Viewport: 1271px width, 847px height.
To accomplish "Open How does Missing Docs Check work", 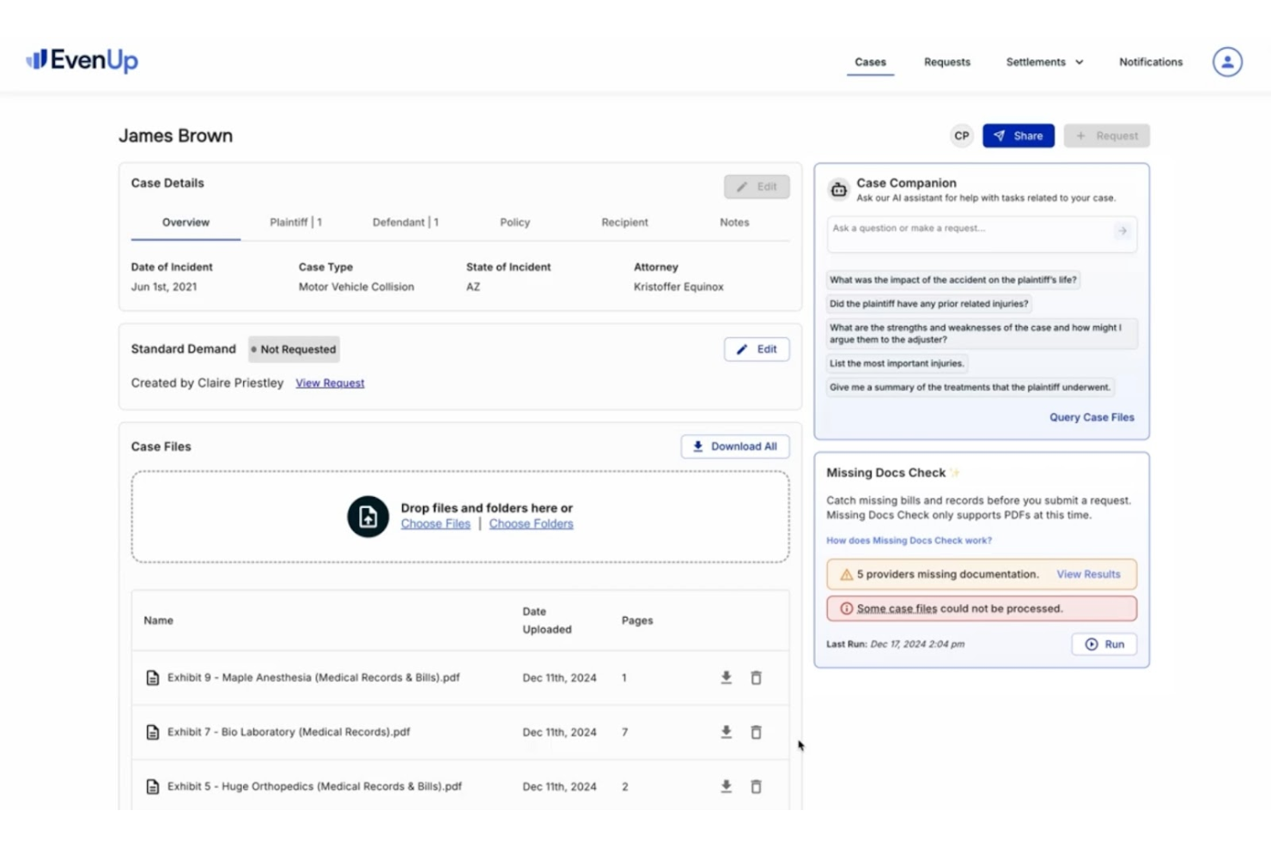I will pos(909,541).
